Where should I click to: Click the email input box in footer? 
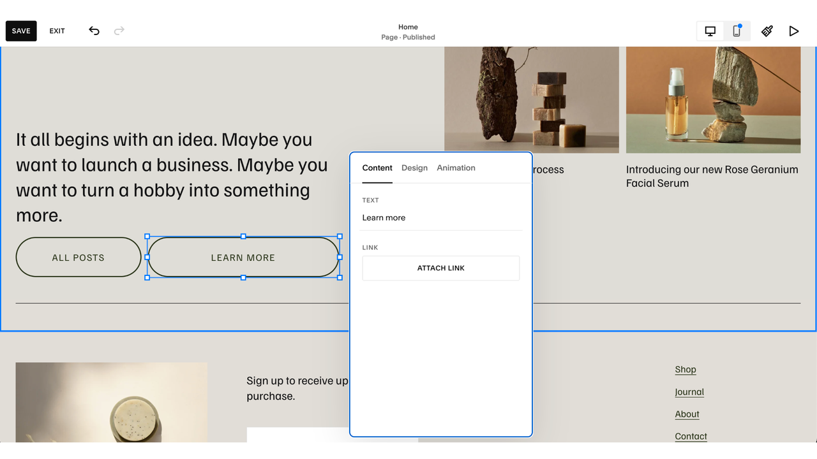click(298, 435)
